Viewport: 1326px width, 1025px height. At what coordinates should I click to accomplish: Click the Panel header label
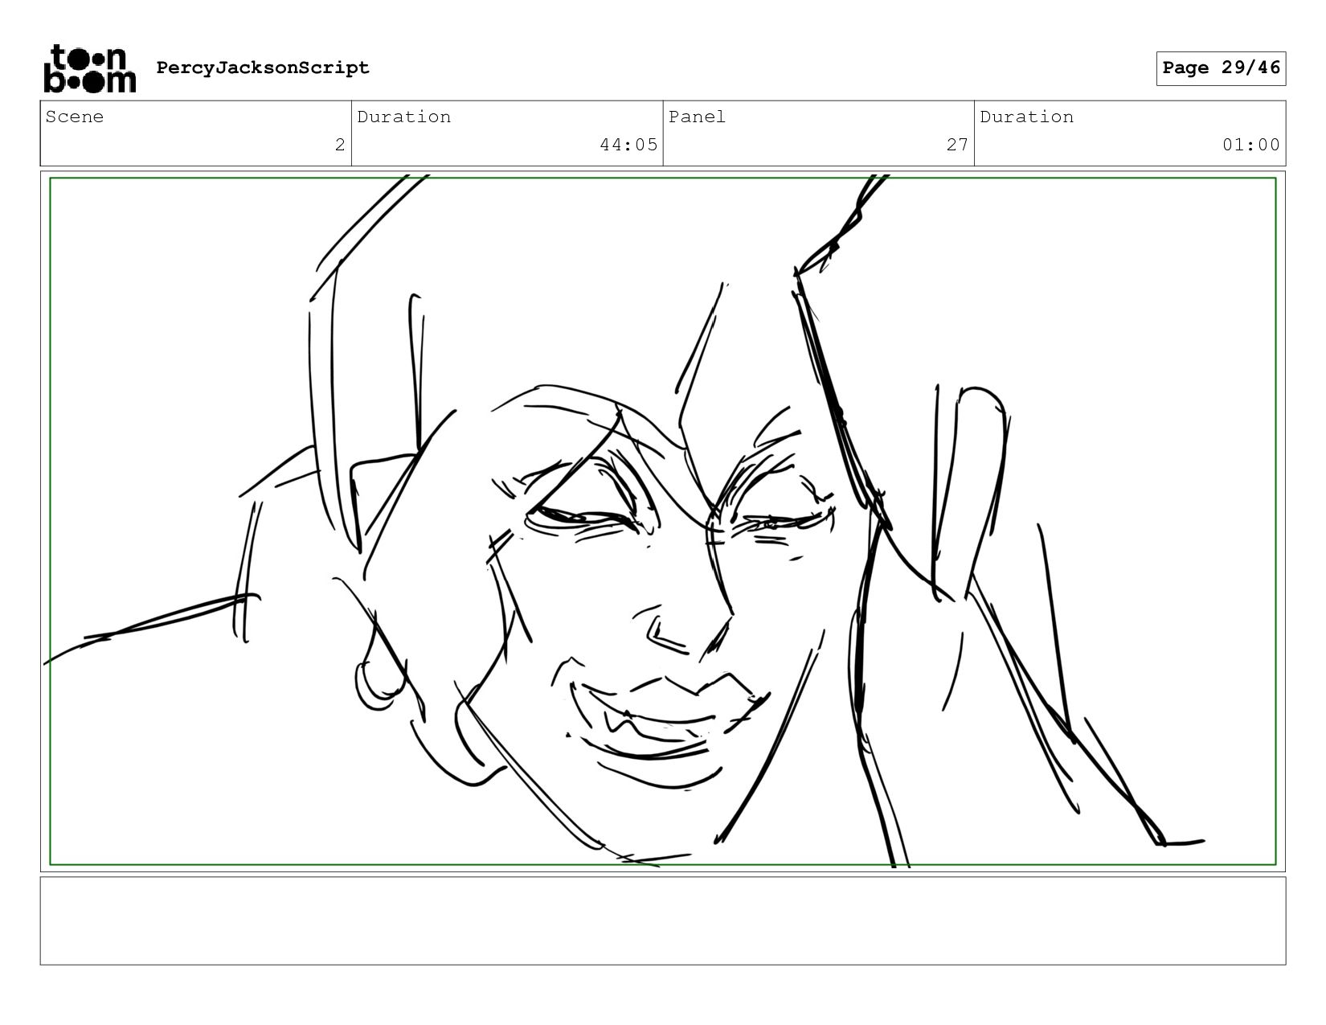[697, 117]
